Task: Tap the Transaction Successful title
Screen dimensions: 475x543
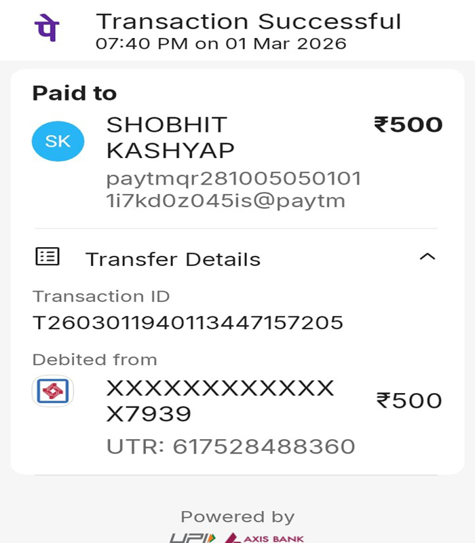Action: point(248,22)
